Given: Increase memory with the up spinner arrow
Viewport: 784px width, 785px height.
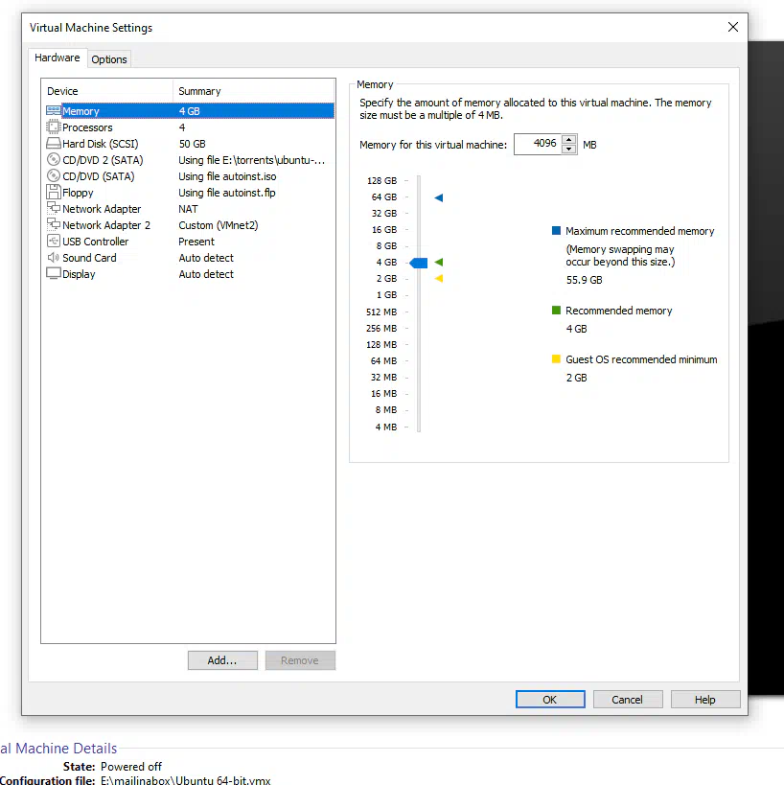Looking at the screenshot, I should coord(568,140).
